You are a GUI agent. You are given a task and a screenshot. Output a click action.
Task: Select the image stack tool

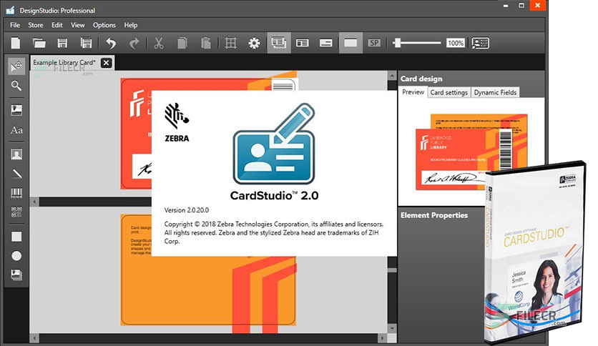(x=16, y=275)
